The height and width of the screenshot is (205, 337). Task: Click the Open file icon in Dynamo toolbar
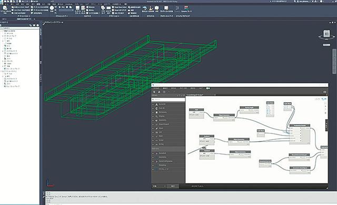pyautogui.click(x=159, y=92)
